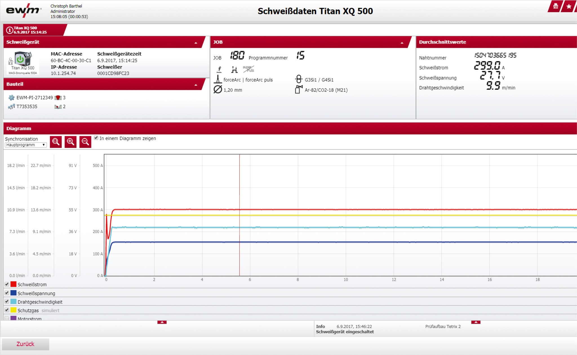Image resolution: width=577 pixels, height=355 pixels.
Task: Collapse the Schweißgerät panel
Action: (196, 43)
